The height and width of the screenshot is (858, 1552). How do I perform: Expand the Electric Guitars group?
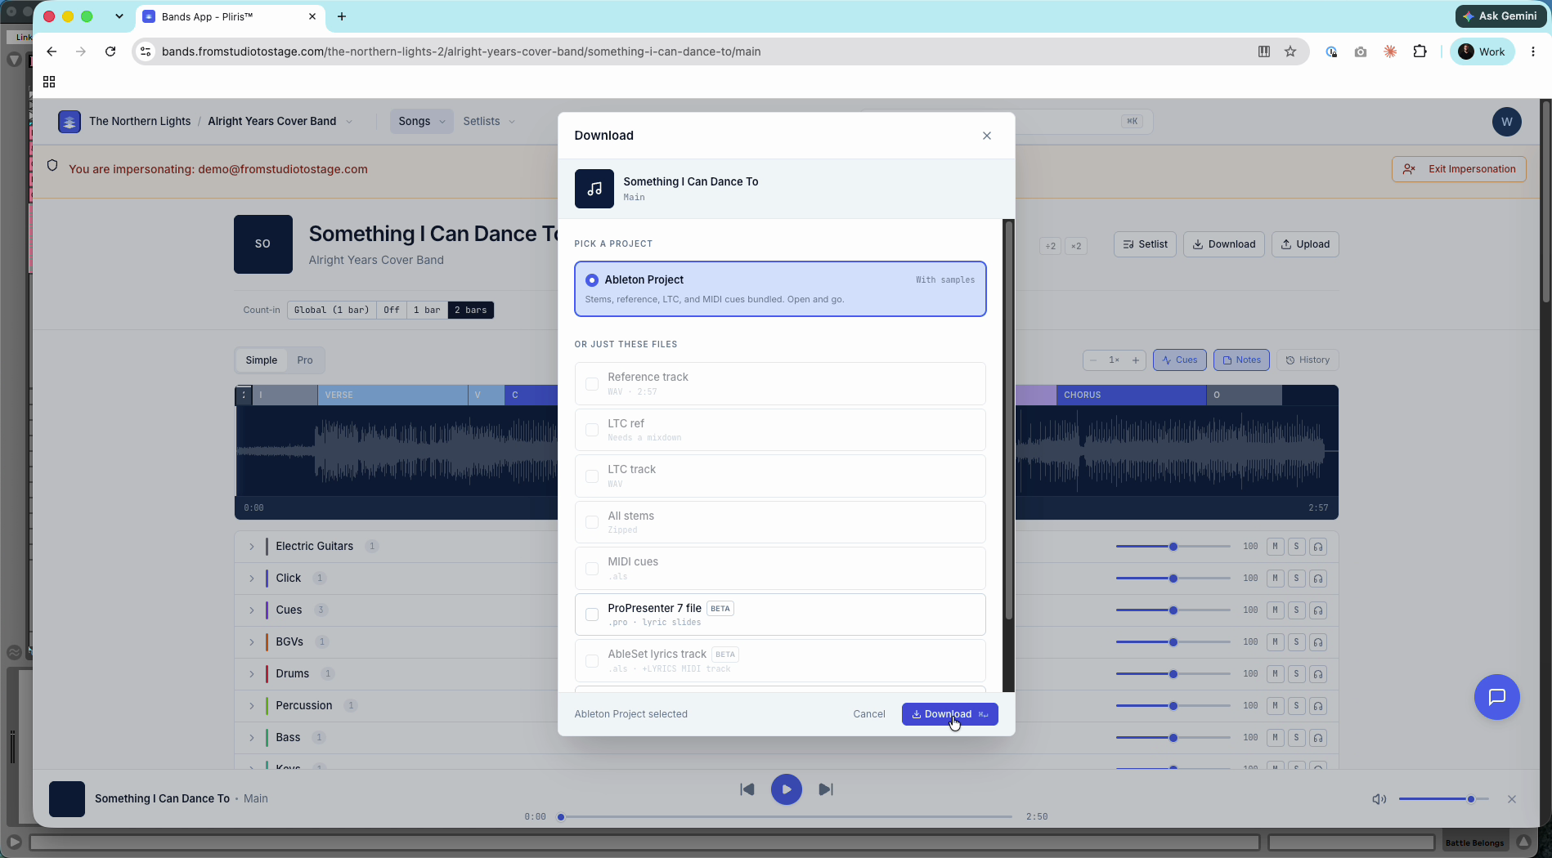tap(252, 547)
